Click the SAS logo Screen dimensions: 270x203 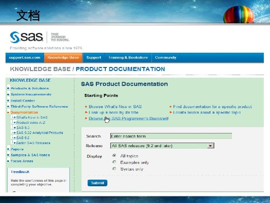pyautogui.click(x=26, y=37)
